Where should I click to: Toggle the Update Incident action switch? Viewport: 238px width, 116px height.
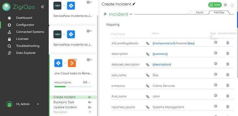tap(90, 107)
